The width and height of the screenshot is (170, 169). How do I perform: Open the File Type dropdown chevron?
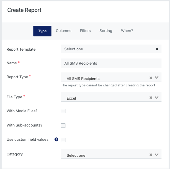(x=156, y=97)
